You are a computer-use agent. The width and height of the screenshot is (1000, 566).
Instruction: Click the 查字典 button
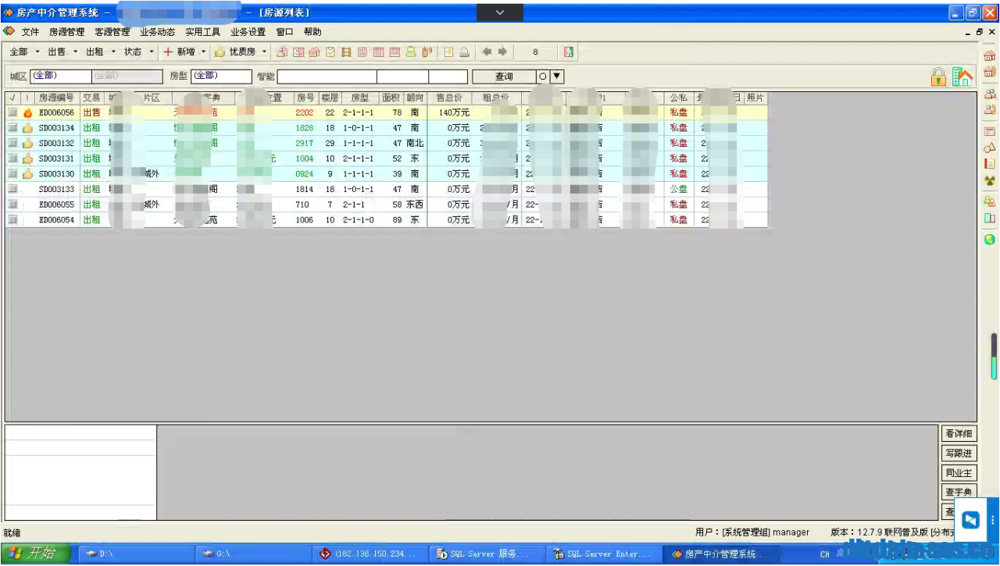pyautogui.click(x=959, y=492)
